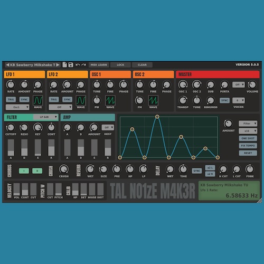Toggle LFO 1 Trig button
This screenshot has height=264, width=264.
[x=11, y=99]
